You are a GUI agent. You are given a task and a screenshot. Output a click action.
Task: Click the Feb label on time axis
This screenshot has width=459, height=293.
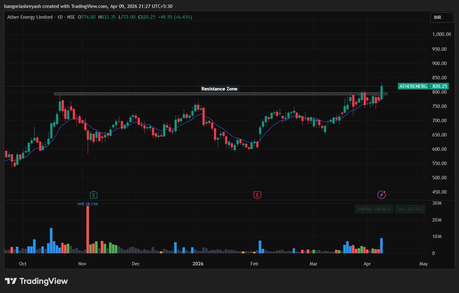pos(254,264)
